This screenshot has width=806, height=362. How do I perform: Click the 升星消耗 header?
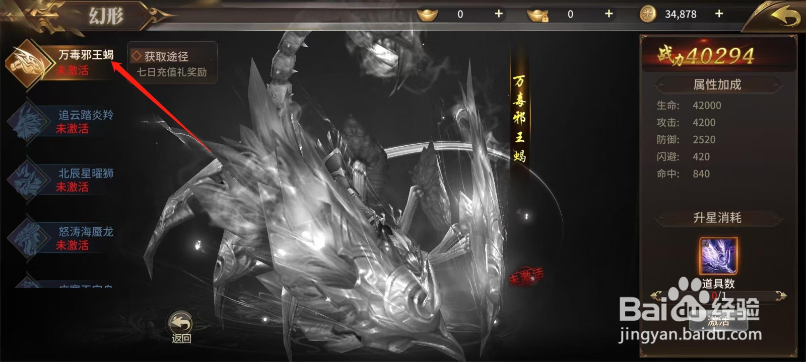[717, 218]
